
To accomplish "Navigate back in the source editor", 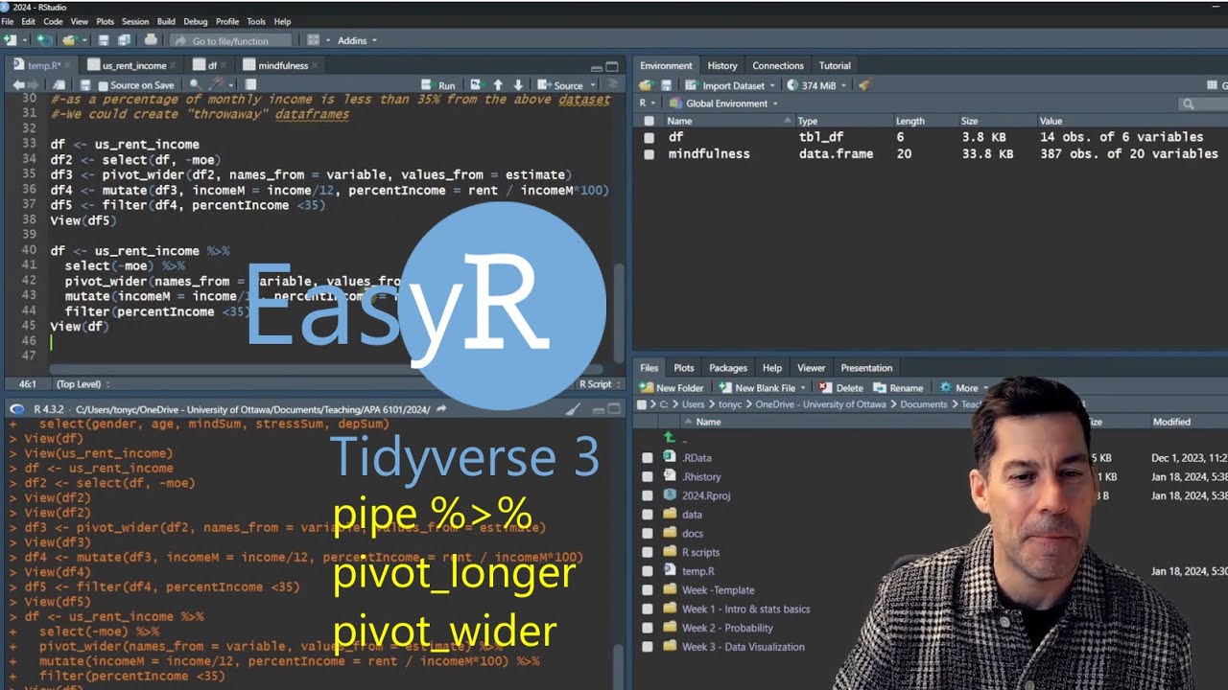I will click(17, 85).
